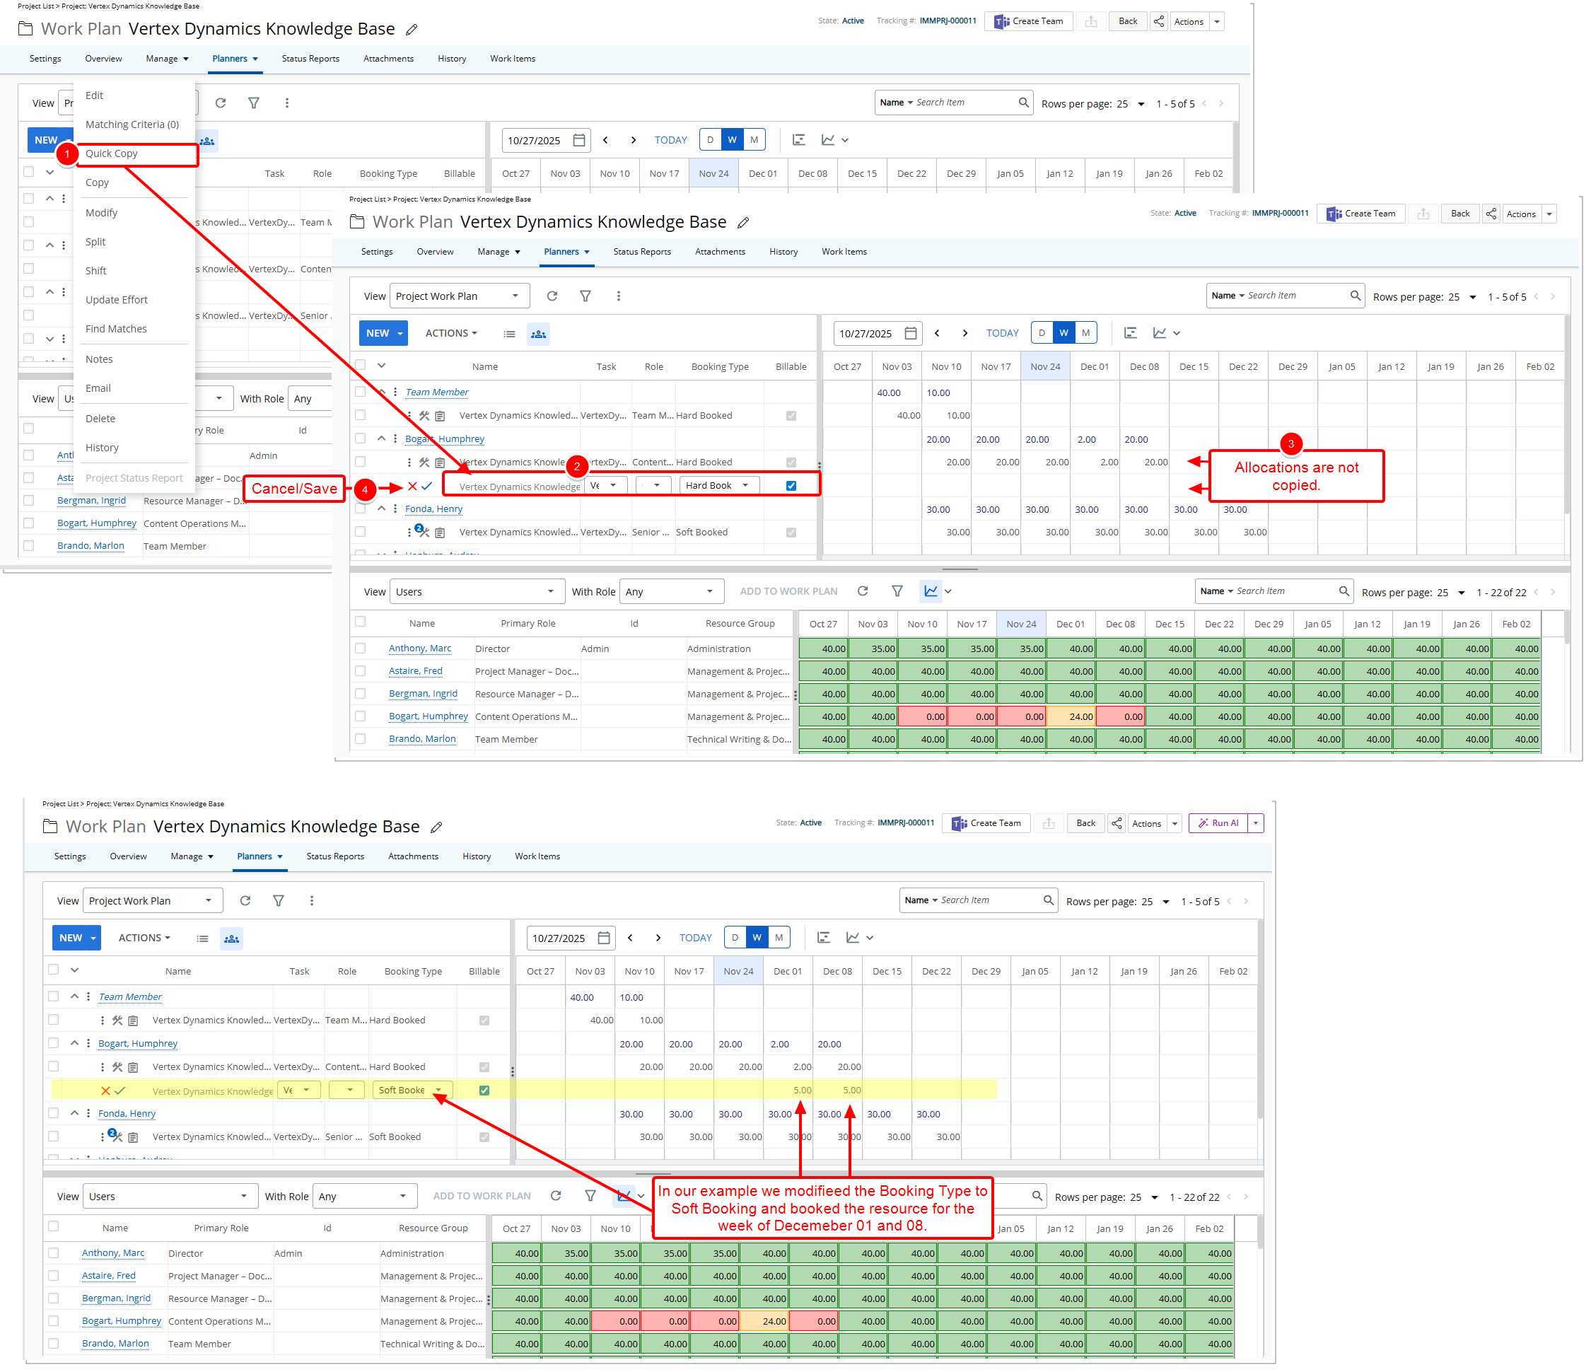Click the share icon next to Back button
Viewport: 1591px width, 1372px height.
coord(1117,823)
